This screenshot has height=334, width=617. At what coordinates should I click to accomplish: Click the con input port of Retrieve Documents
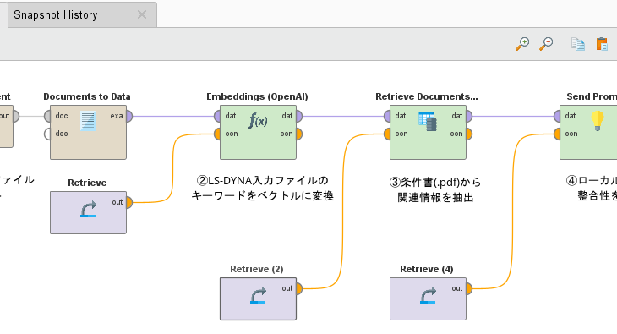[387, 134]
